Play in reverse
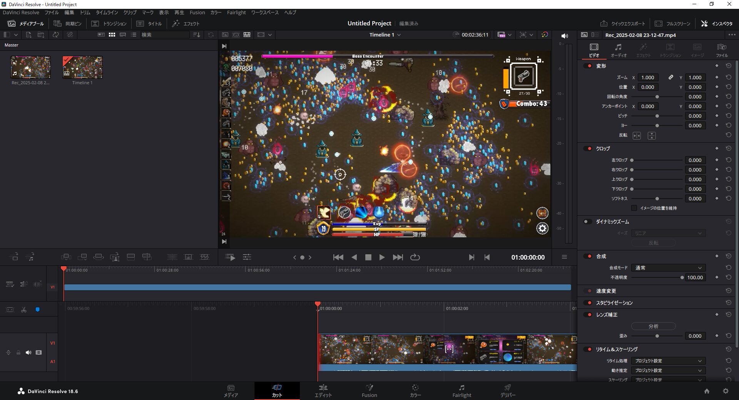 point(354,257)
